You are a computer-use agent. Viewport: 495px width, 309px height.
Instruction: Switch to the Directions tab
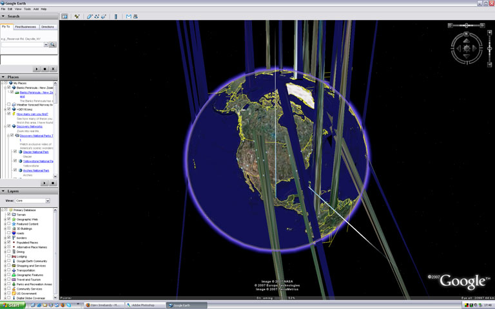click(48, 27)
